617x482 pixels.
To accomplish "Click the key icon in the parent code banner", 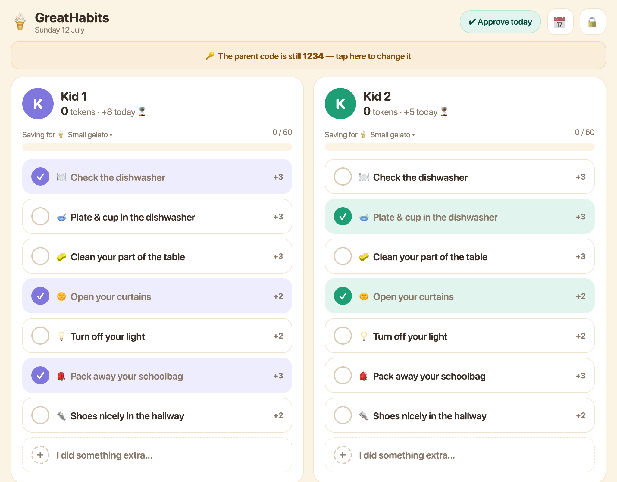I will pos(210,56).
